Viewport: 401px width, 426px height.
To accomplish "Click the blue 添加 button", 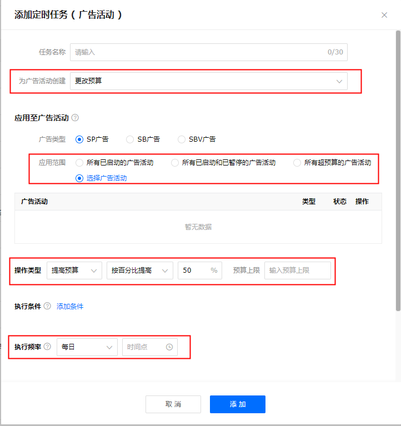I will [x=237, y=404].
